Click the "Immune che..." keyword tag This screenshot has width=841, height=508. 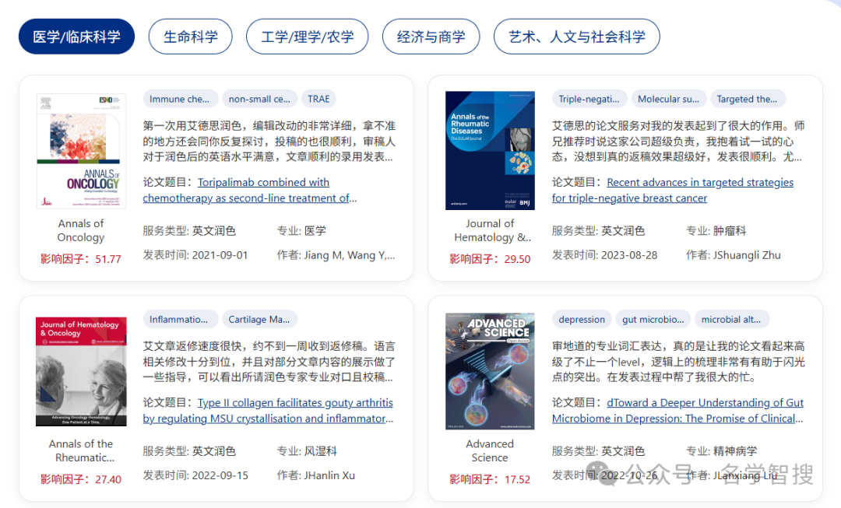click(179, 99)
